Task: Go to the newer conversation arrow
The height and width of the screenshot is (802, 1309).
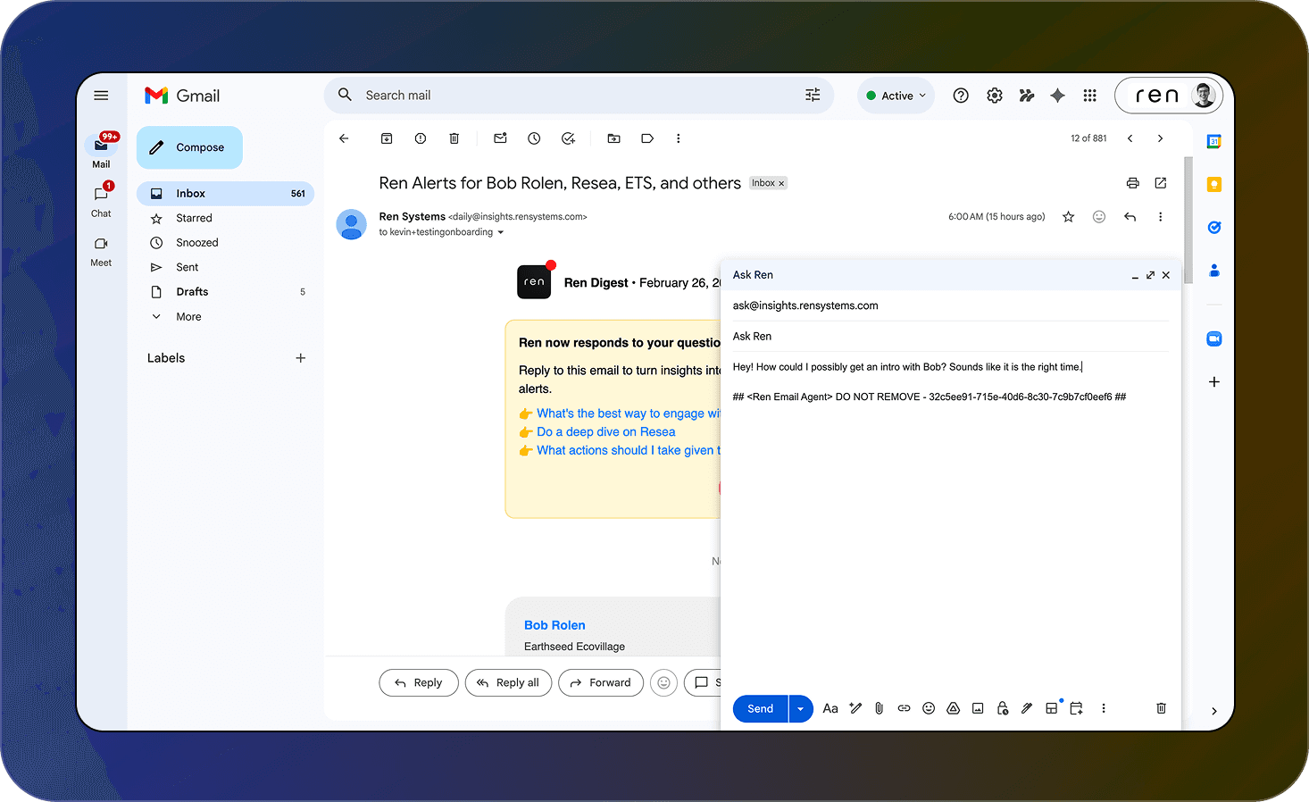Action: pos(1130,138)
